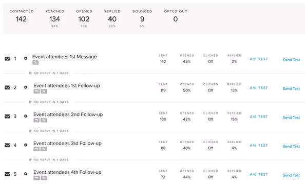Click reply badge under 2nd Follow-up
Image resolution: width=305 pixels, height=186 pixels.
click(x=36, y=120)
